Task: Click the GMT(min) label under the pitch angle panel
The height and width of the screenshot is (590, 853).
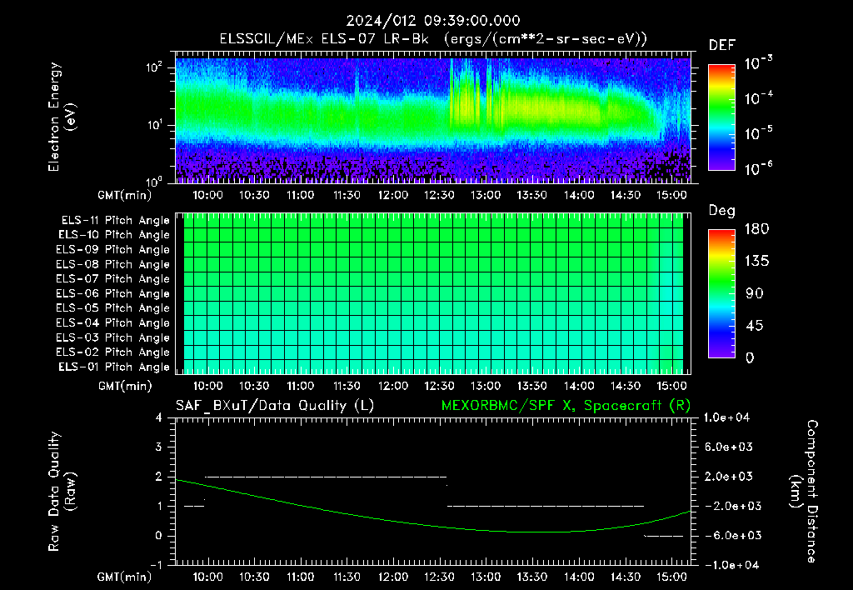Action: tap(125, 387)
